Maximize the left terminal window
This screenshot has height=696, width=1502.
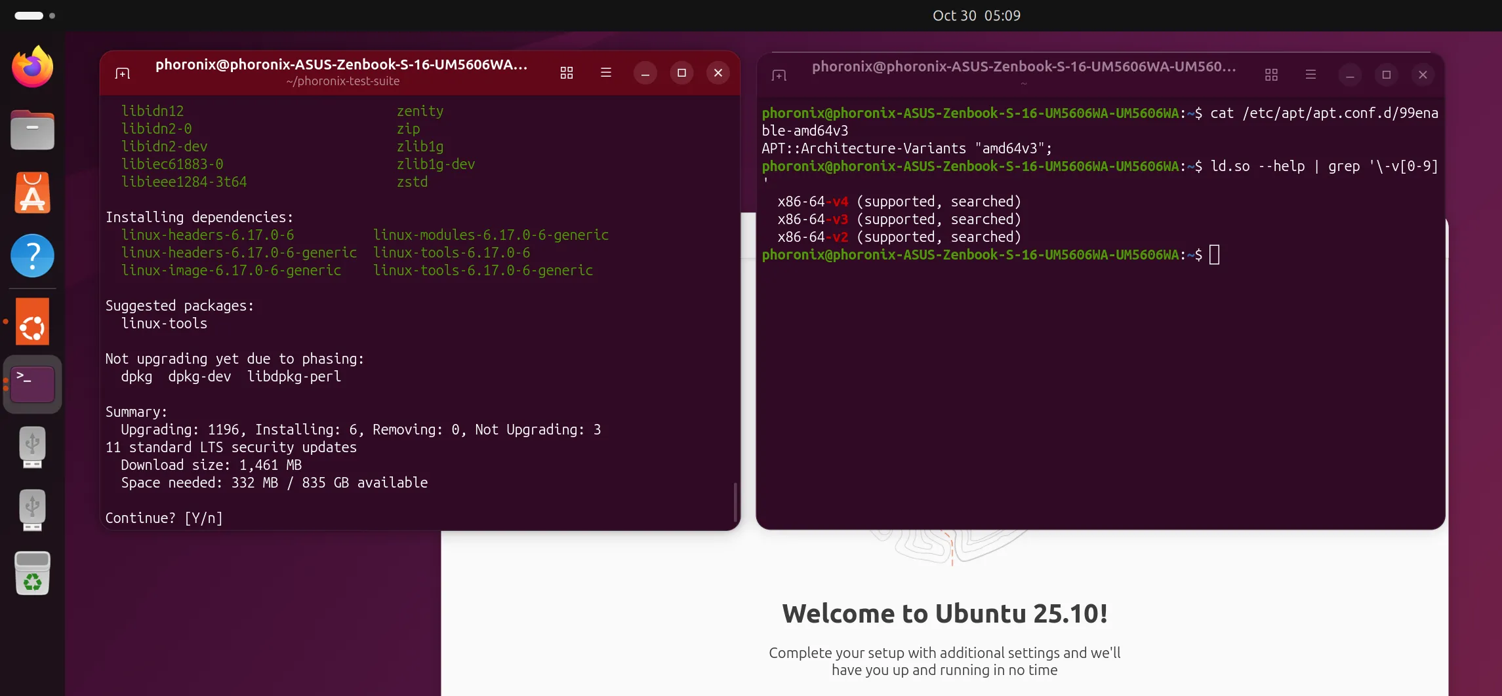[x=681, y=73]
